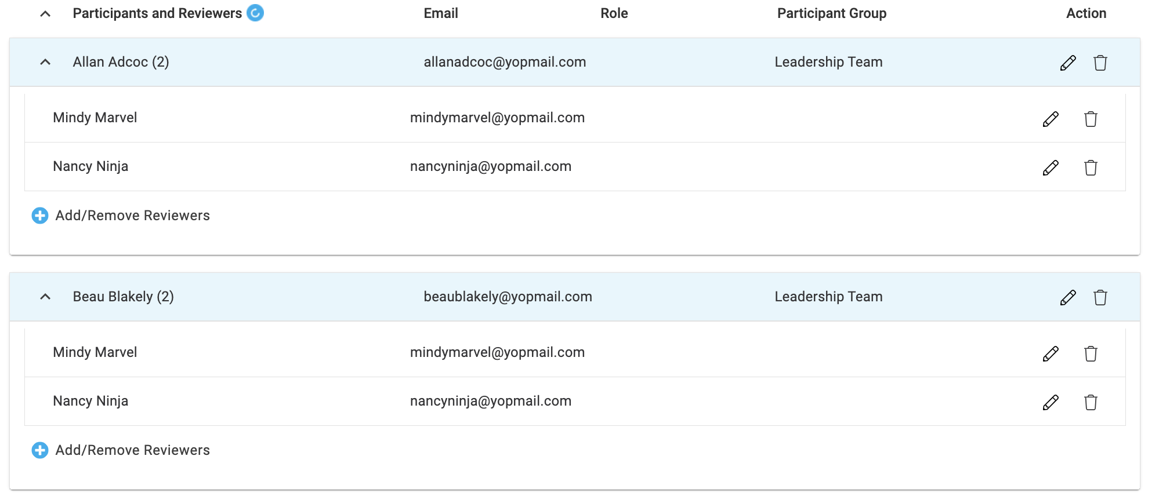Collapse all via header chevron

pos(45,14)
